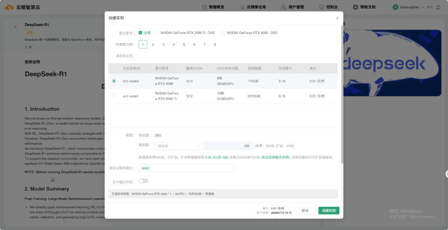448x230 pixels.
Task: Select compute count 2
Action: (153, 44)
